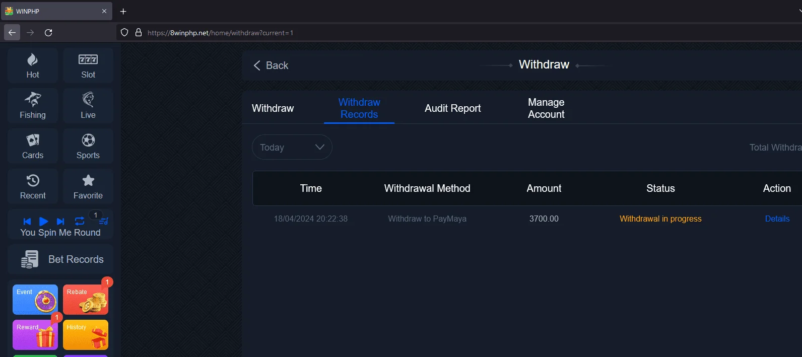Click the Time column header
The image size is (802, 357).
[x=311, y=188]
